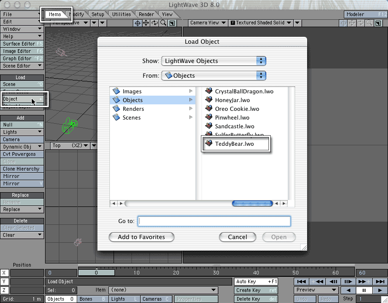Click the rotate view icon in the Camera View viewport

tap(361, 23)
